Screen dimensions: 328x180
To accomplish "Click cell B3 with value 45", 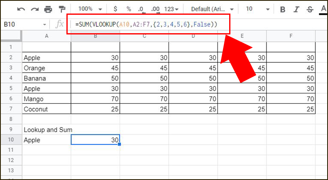I will point(96,68).
